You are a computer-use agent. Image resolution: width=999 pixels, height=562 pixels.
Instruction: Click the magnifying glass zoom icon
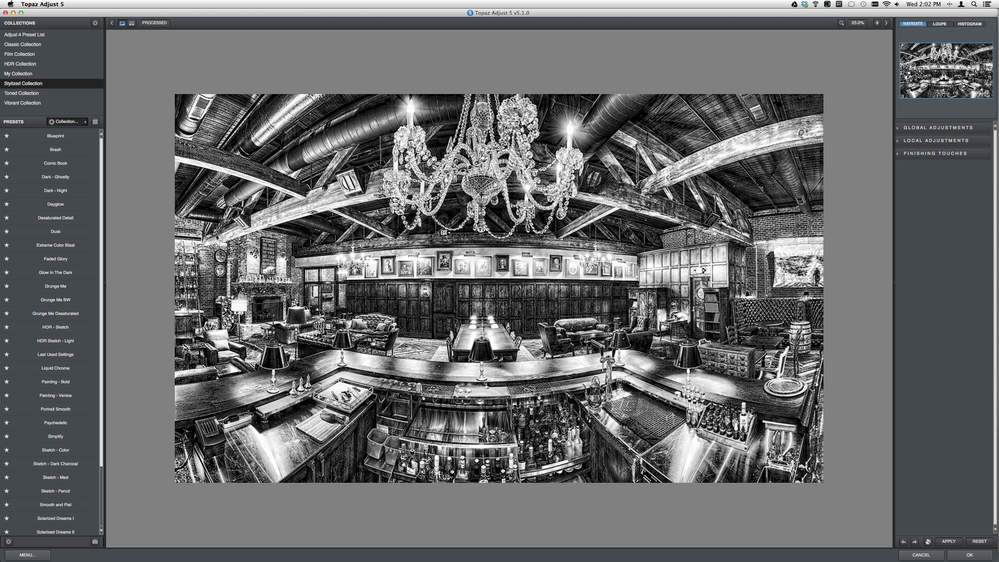tap(841, 23)
